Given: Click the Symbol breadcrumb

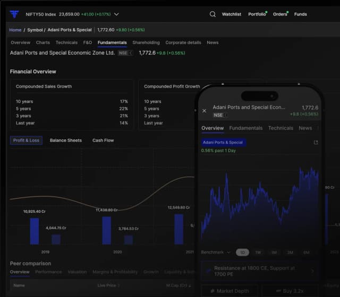Looking at the screenshot, I should (35, 30).
